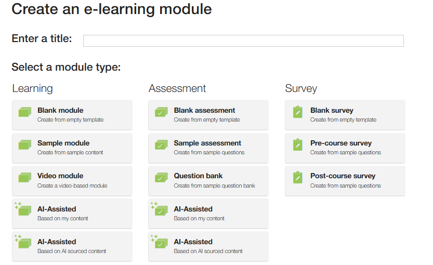Viewport: 433px width, 265px height.
Task: Choose Assessment AI-Assisted based on my content
Action: 208,214
